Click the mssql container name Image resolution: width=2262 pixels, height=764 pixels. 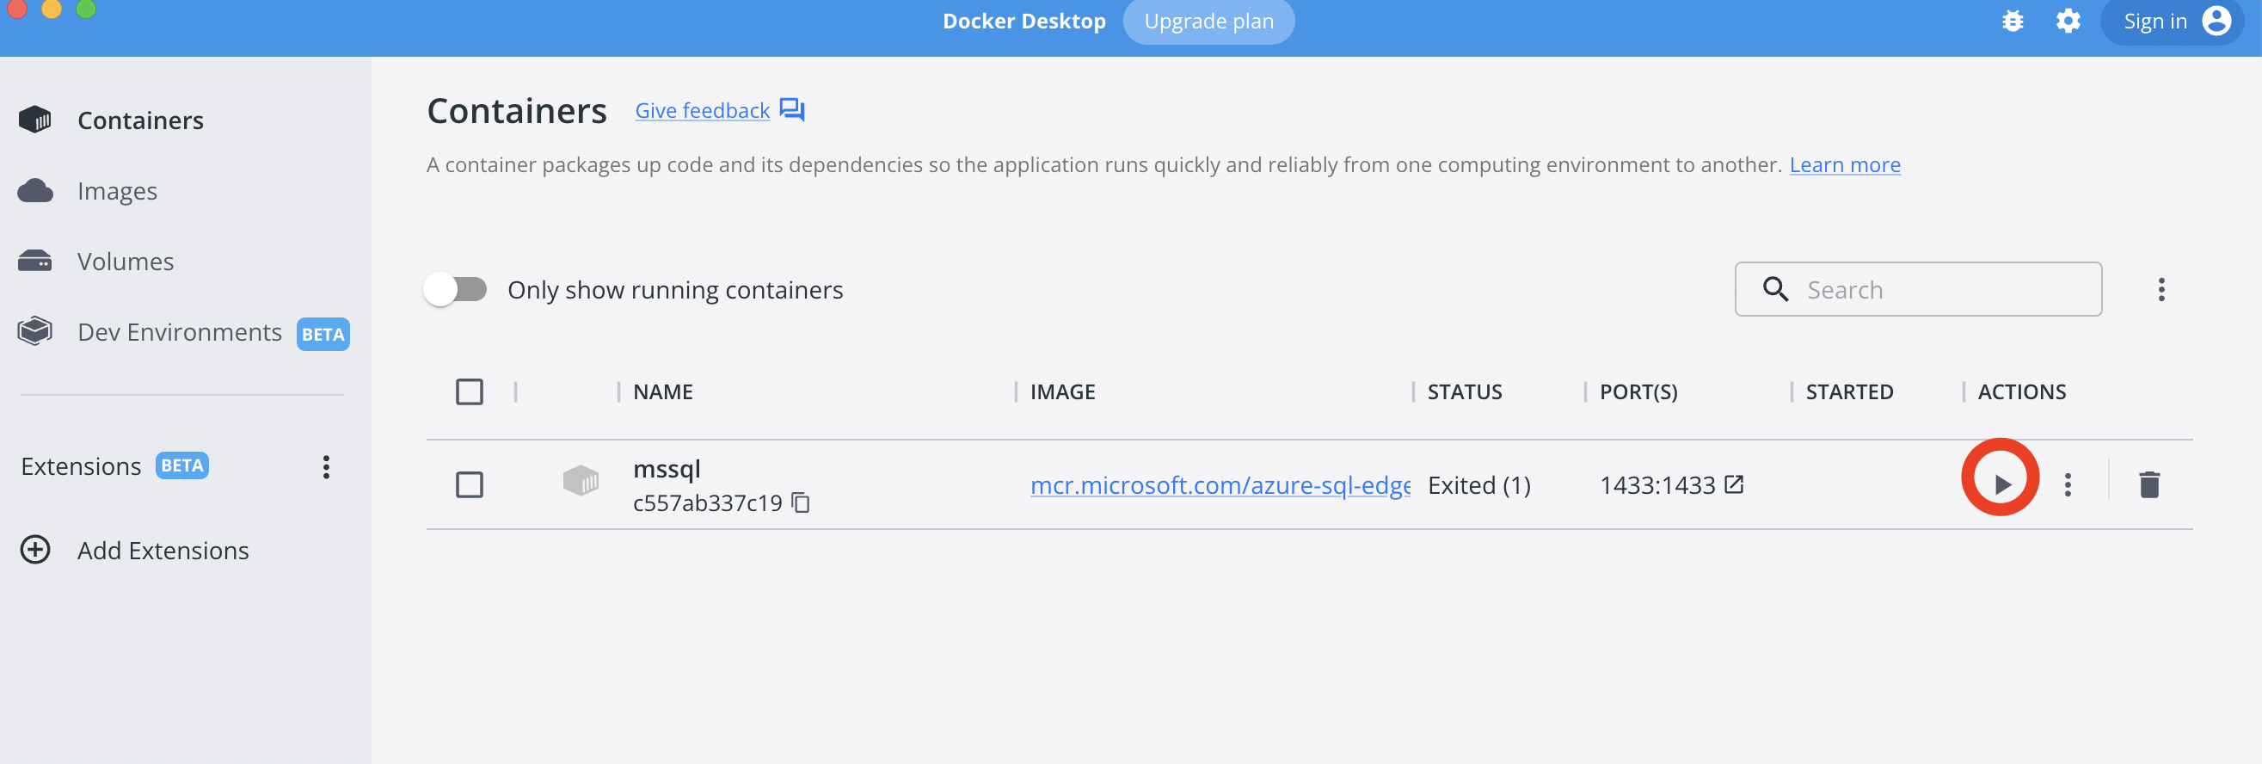(x=667, y=469)
